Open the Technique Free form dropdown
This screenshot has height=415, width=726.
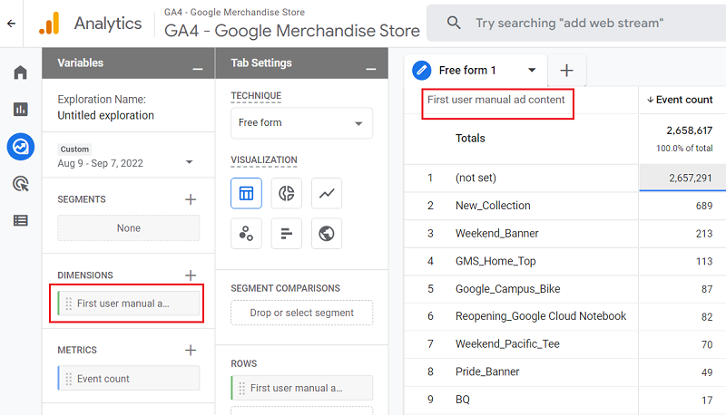point(301,123)
